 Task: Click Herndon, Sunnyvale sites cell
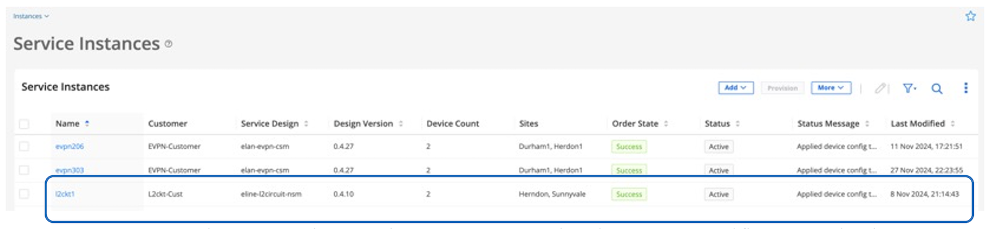pyautogui.click(x=552, y=194)
